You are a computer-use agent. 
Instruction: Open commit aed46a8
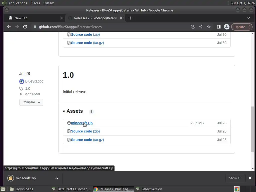coord(32,94)
